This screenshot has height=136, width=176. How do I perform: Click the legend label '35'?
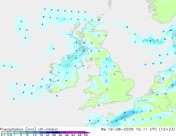click(67, 135)
